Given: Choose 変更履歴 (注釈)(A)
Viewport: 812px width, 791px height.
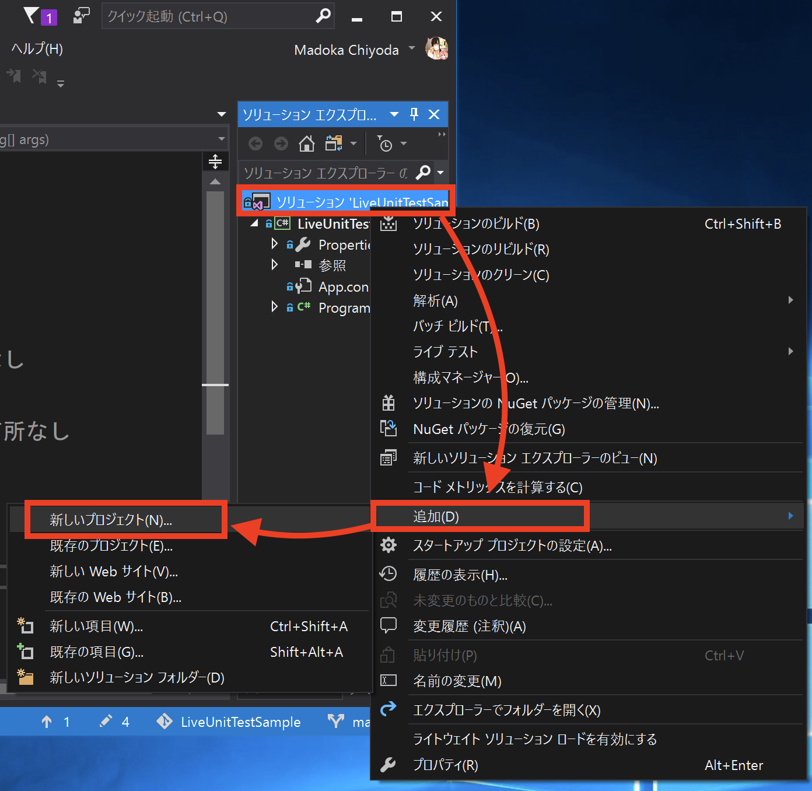Looking at the screenshot, I should coord(589,626).
